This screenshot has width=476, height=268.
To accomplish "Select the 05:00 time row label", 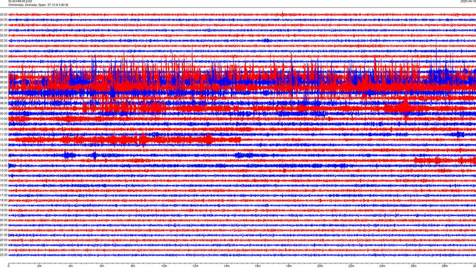I will click(x=3, y=67).
